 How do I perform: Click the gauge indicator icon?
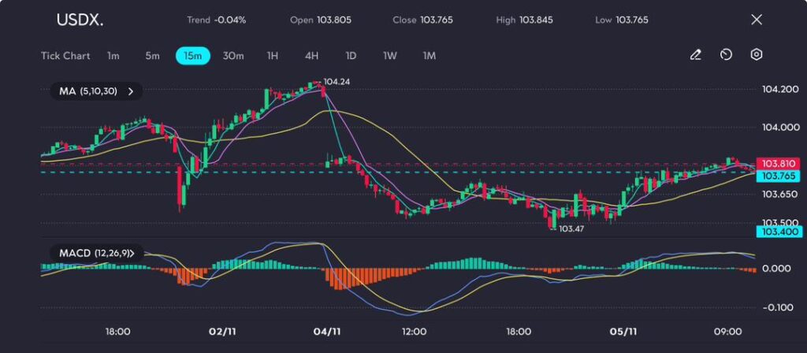pyautogui.click(x=726, y=55)
